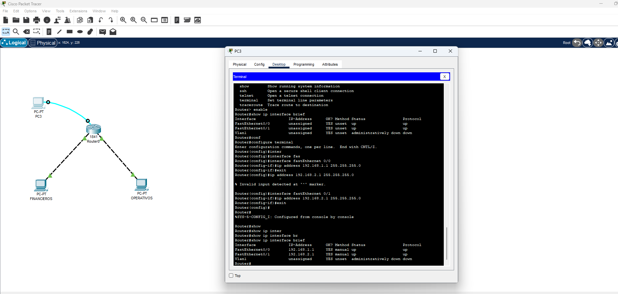Viewport: 618px width, 294px height.
Task: Open the View menu
Action: click(46, 11)
